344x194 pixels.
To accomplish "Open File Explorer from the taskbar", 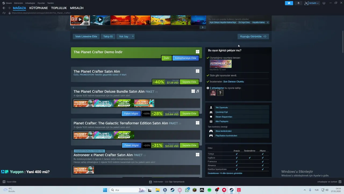I will (158, 190).
